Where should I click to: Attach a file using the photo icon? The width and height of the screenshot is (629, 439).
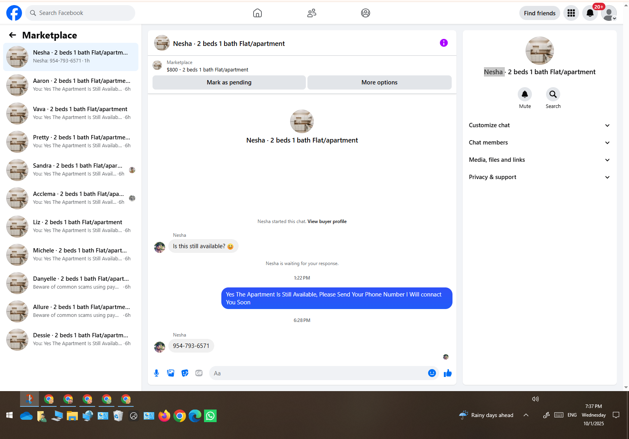click(x=171, y=373)
